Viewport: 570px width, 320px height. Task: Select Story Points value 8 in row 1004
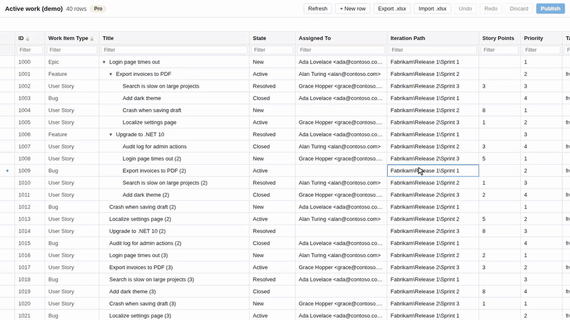point(499,110)
